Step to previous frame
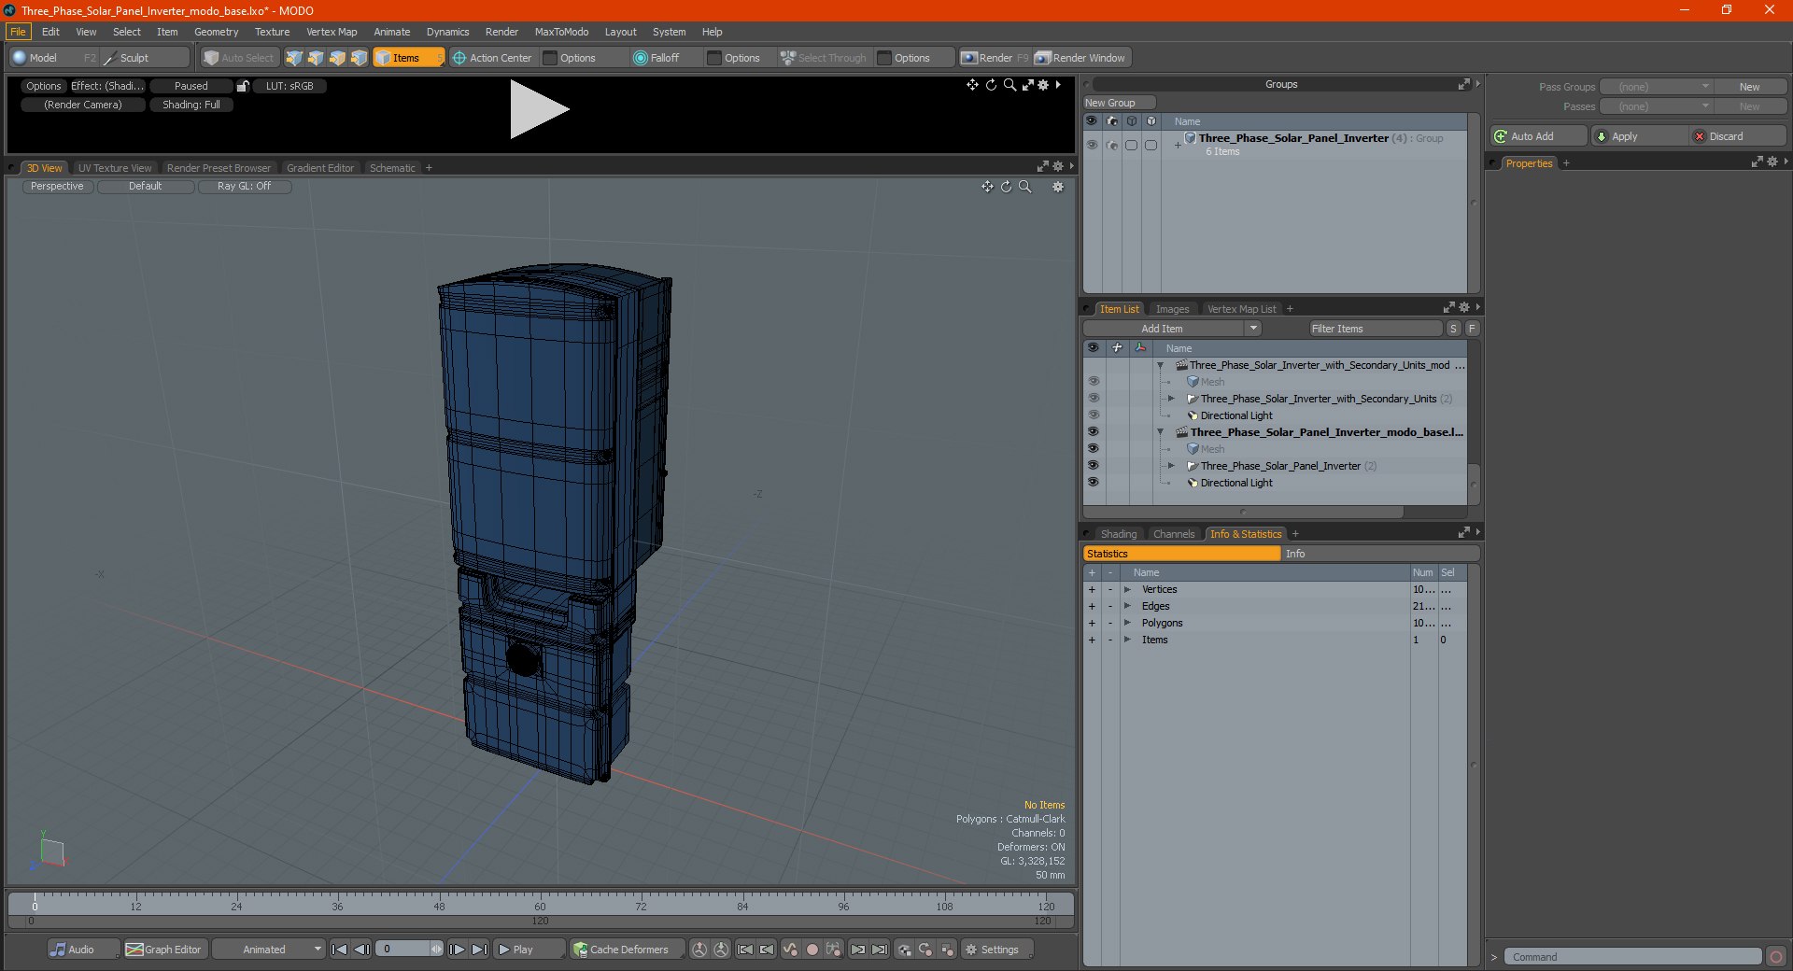1793x971 pixels. pyautogui.click(x=362, y=950)
